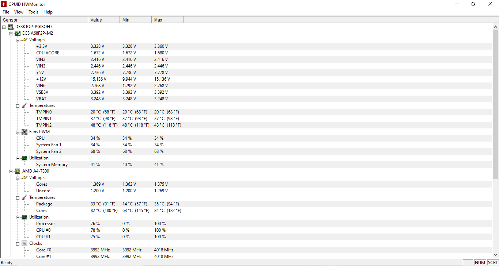Viewport: 499px width, 266px height.
Task: Click the motherboard Voltages lightning icon
Action: point(24,40)
